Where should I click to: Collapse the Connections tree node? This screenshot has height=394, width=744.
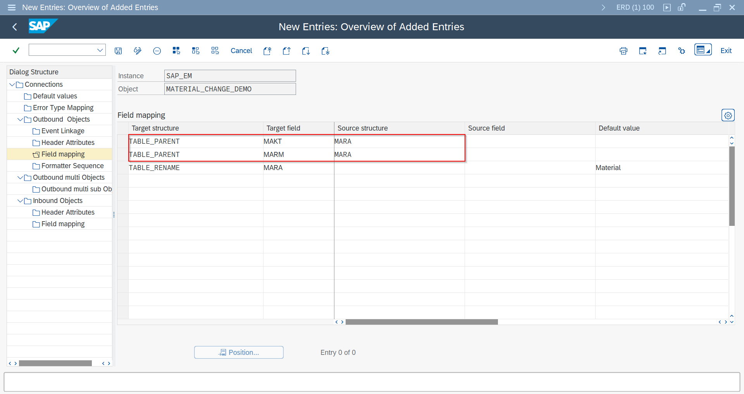coord(12,84)
